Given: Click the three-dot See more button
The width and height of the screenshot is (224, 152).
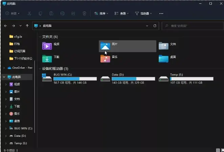Looking at the screenshot, I should 161,14.
